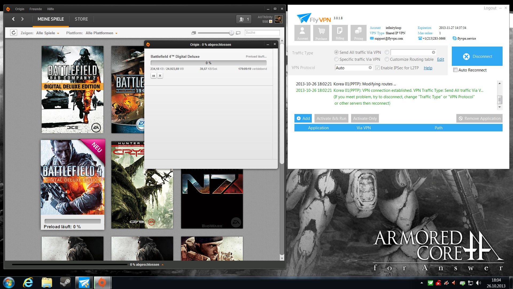Open Battlefield 4 Digital Deluxe cover
Viewport: 513px width, 289px height.
pyautogui.click(x=72, y=177)
